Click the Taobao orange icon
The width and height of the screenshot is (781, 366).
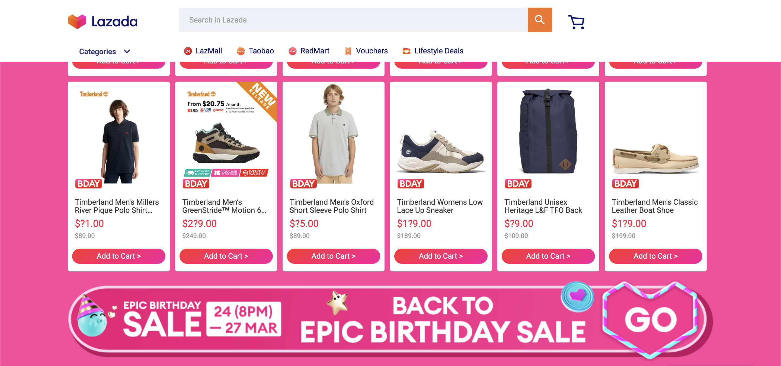point(241,51)
